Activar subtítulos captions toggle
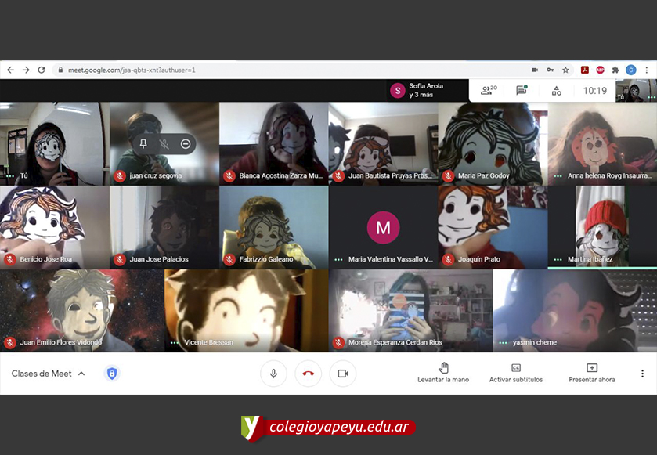This screenshot has width=657, height=455. pos(515,373)
